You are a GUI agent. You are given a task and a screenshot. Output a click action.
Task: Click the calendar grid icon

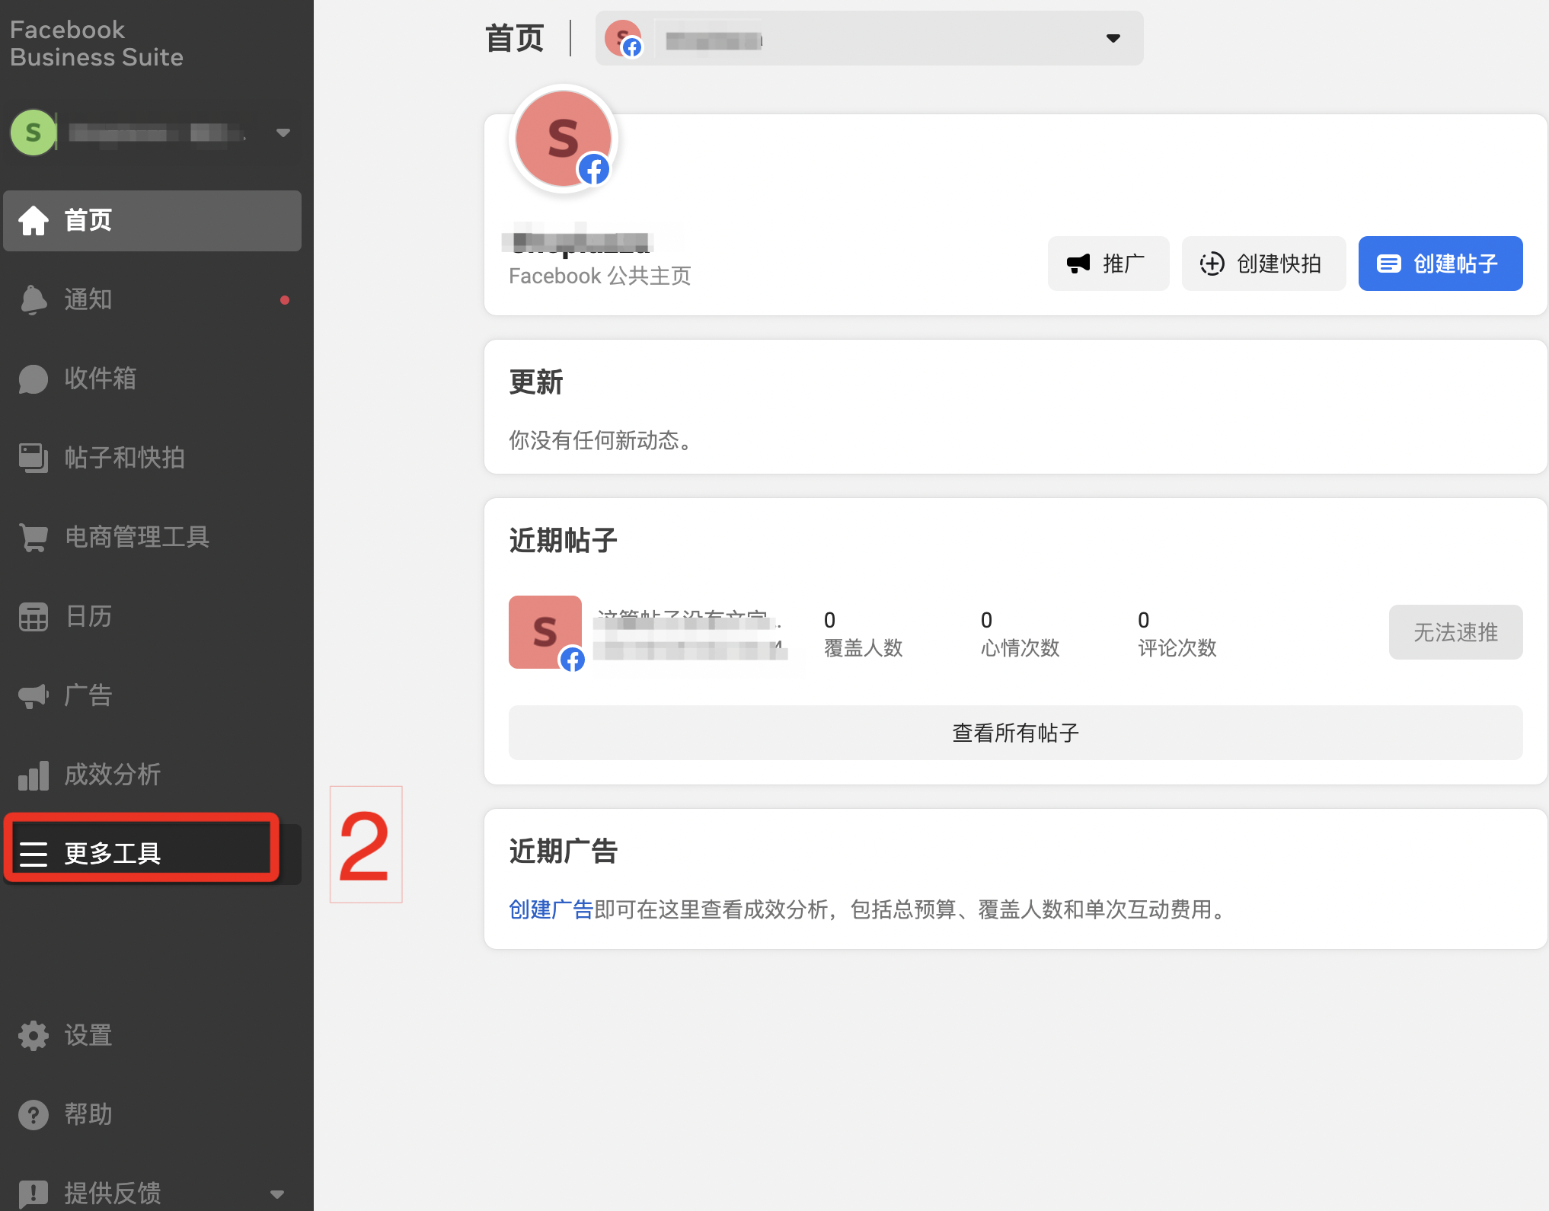pos(34,617)
